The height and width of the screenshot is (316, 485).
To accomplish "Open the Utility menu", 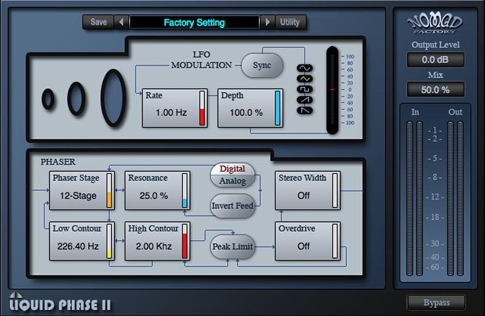I will click(290, 22).
